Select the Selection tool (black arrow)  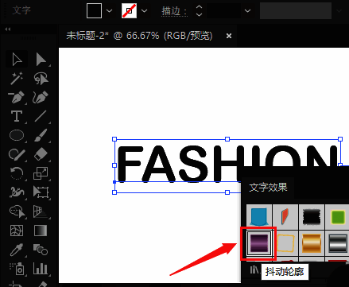coord(17,59)
